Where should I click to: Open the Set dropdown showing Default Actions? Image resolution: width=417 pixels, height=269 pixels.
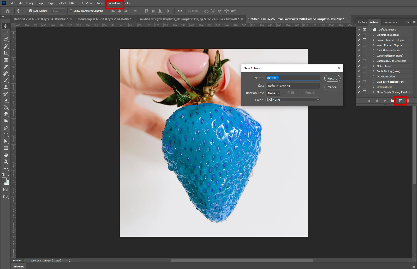click(x=293, y=86)
